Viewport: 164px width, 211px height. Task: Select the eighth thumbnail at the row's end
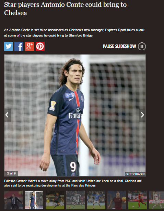tap(156, 200)
